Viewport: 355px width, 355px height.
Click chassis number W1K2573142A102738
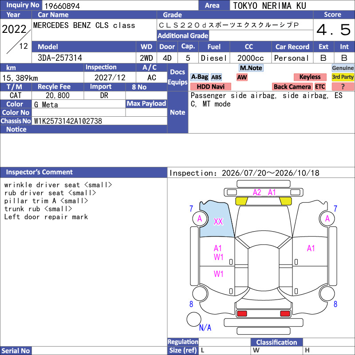click(x=68, y=121)
